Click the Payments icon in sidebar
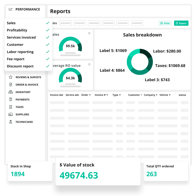The width and height of the screenshot is (196, 196). (x=11, y=100)
